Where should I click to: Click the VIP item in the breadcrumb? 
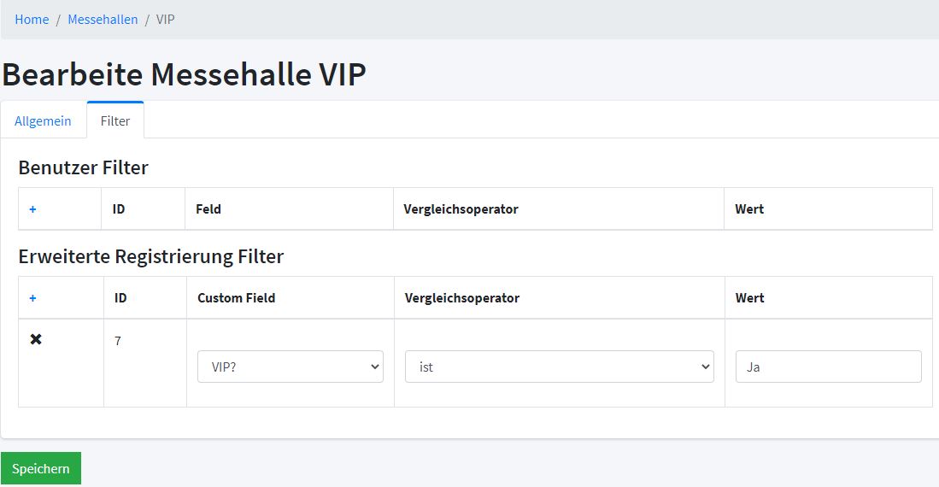pos(166,19)
